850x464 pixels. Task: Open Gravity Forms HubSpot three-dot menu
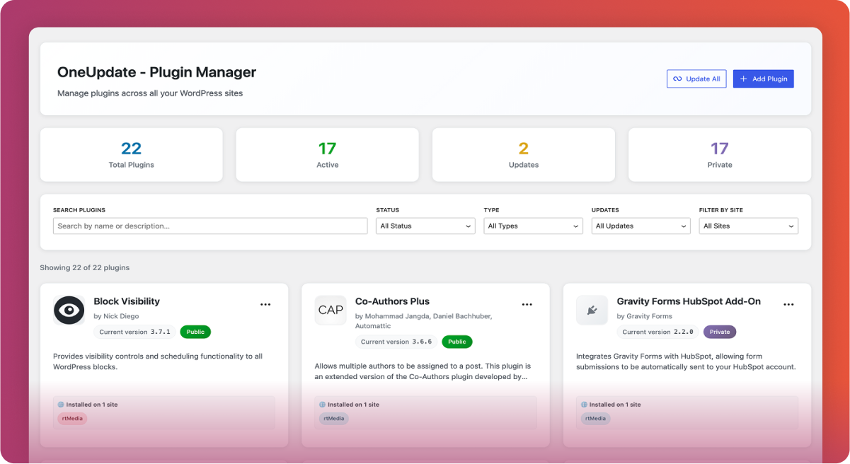(788, 304)
